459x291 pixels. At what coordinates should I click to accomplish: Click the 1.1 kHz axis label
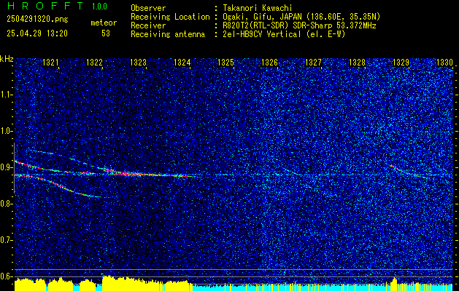point(7,95)
